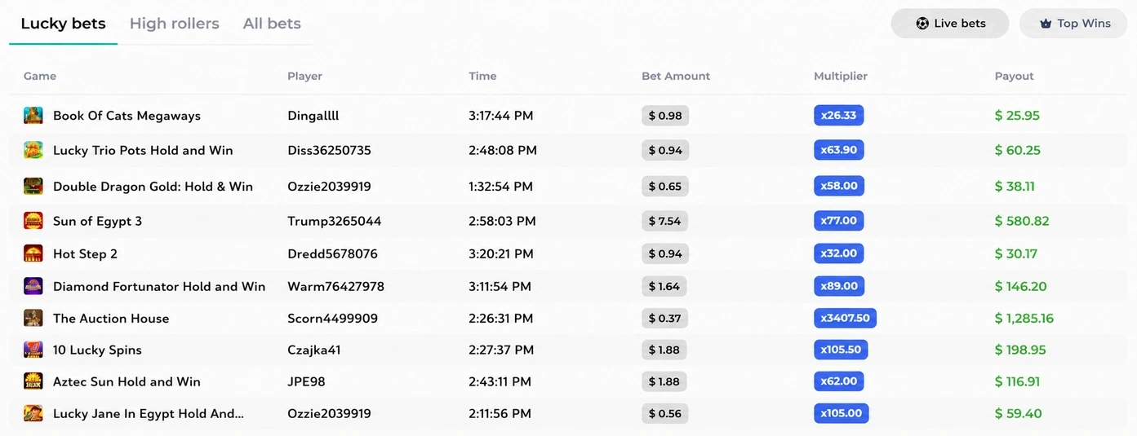
Task: Click the x26.33 multiplier badge
Action: point(838,116)
